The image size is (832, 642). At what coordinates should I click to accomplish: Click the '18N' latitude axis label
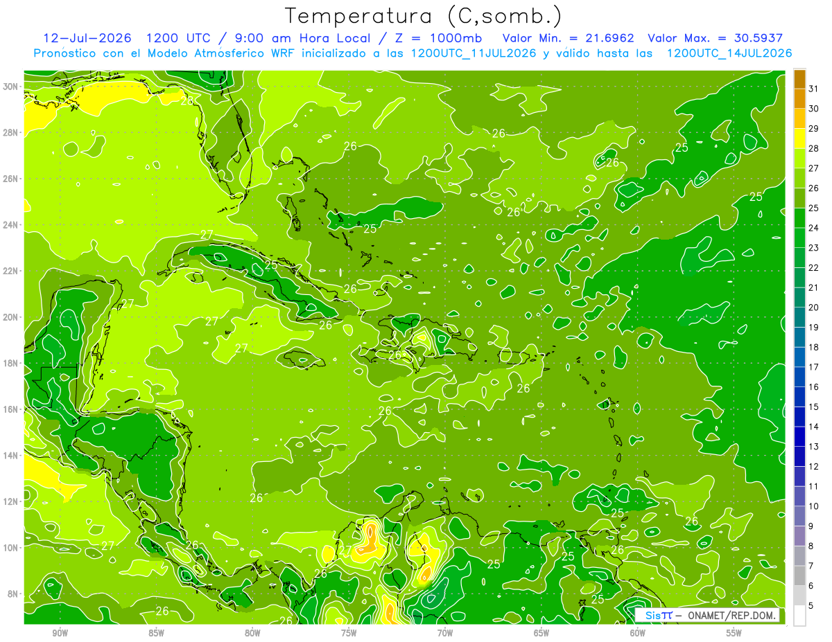tap(10, 363)
